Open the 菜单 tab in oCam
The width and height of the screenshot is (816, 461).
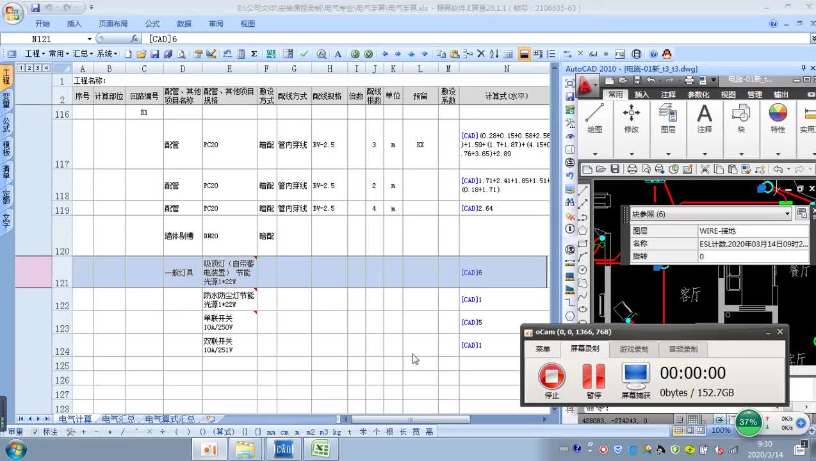click(x=543, y=349)
